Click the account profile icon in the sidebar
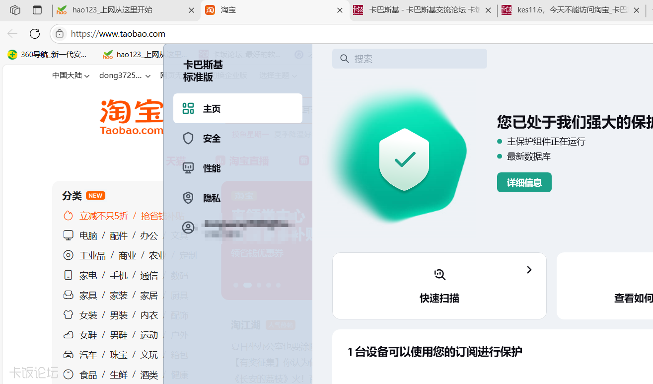The height and width of the screenshot is (384, 653). (x=188, y=228)
